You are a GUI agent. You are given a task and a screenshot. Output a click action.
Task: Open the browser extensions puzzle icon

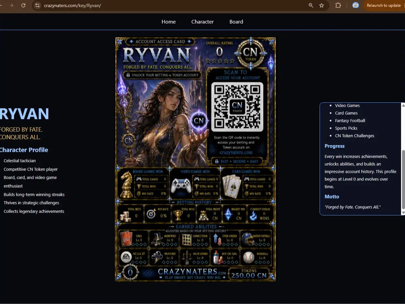[x=338, y=5]
